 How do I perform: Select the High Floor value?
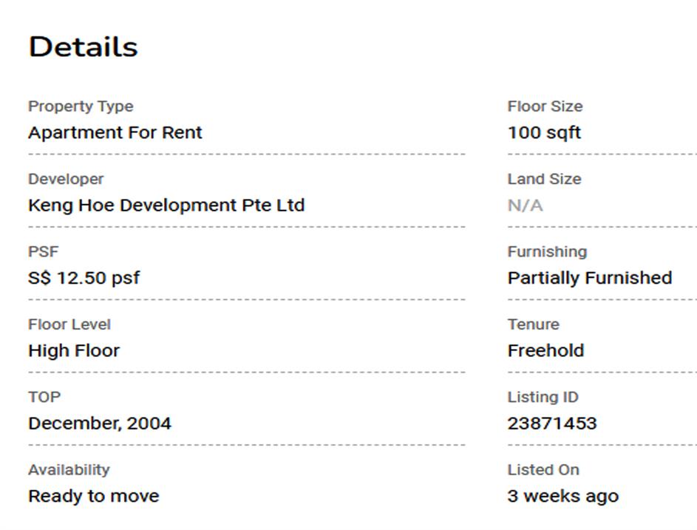(74, 350)
